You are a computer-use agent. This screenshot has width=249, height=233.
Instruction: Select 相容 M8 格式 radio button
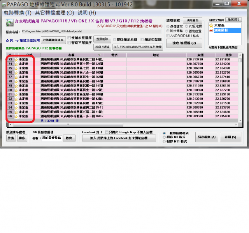[164, 137]
